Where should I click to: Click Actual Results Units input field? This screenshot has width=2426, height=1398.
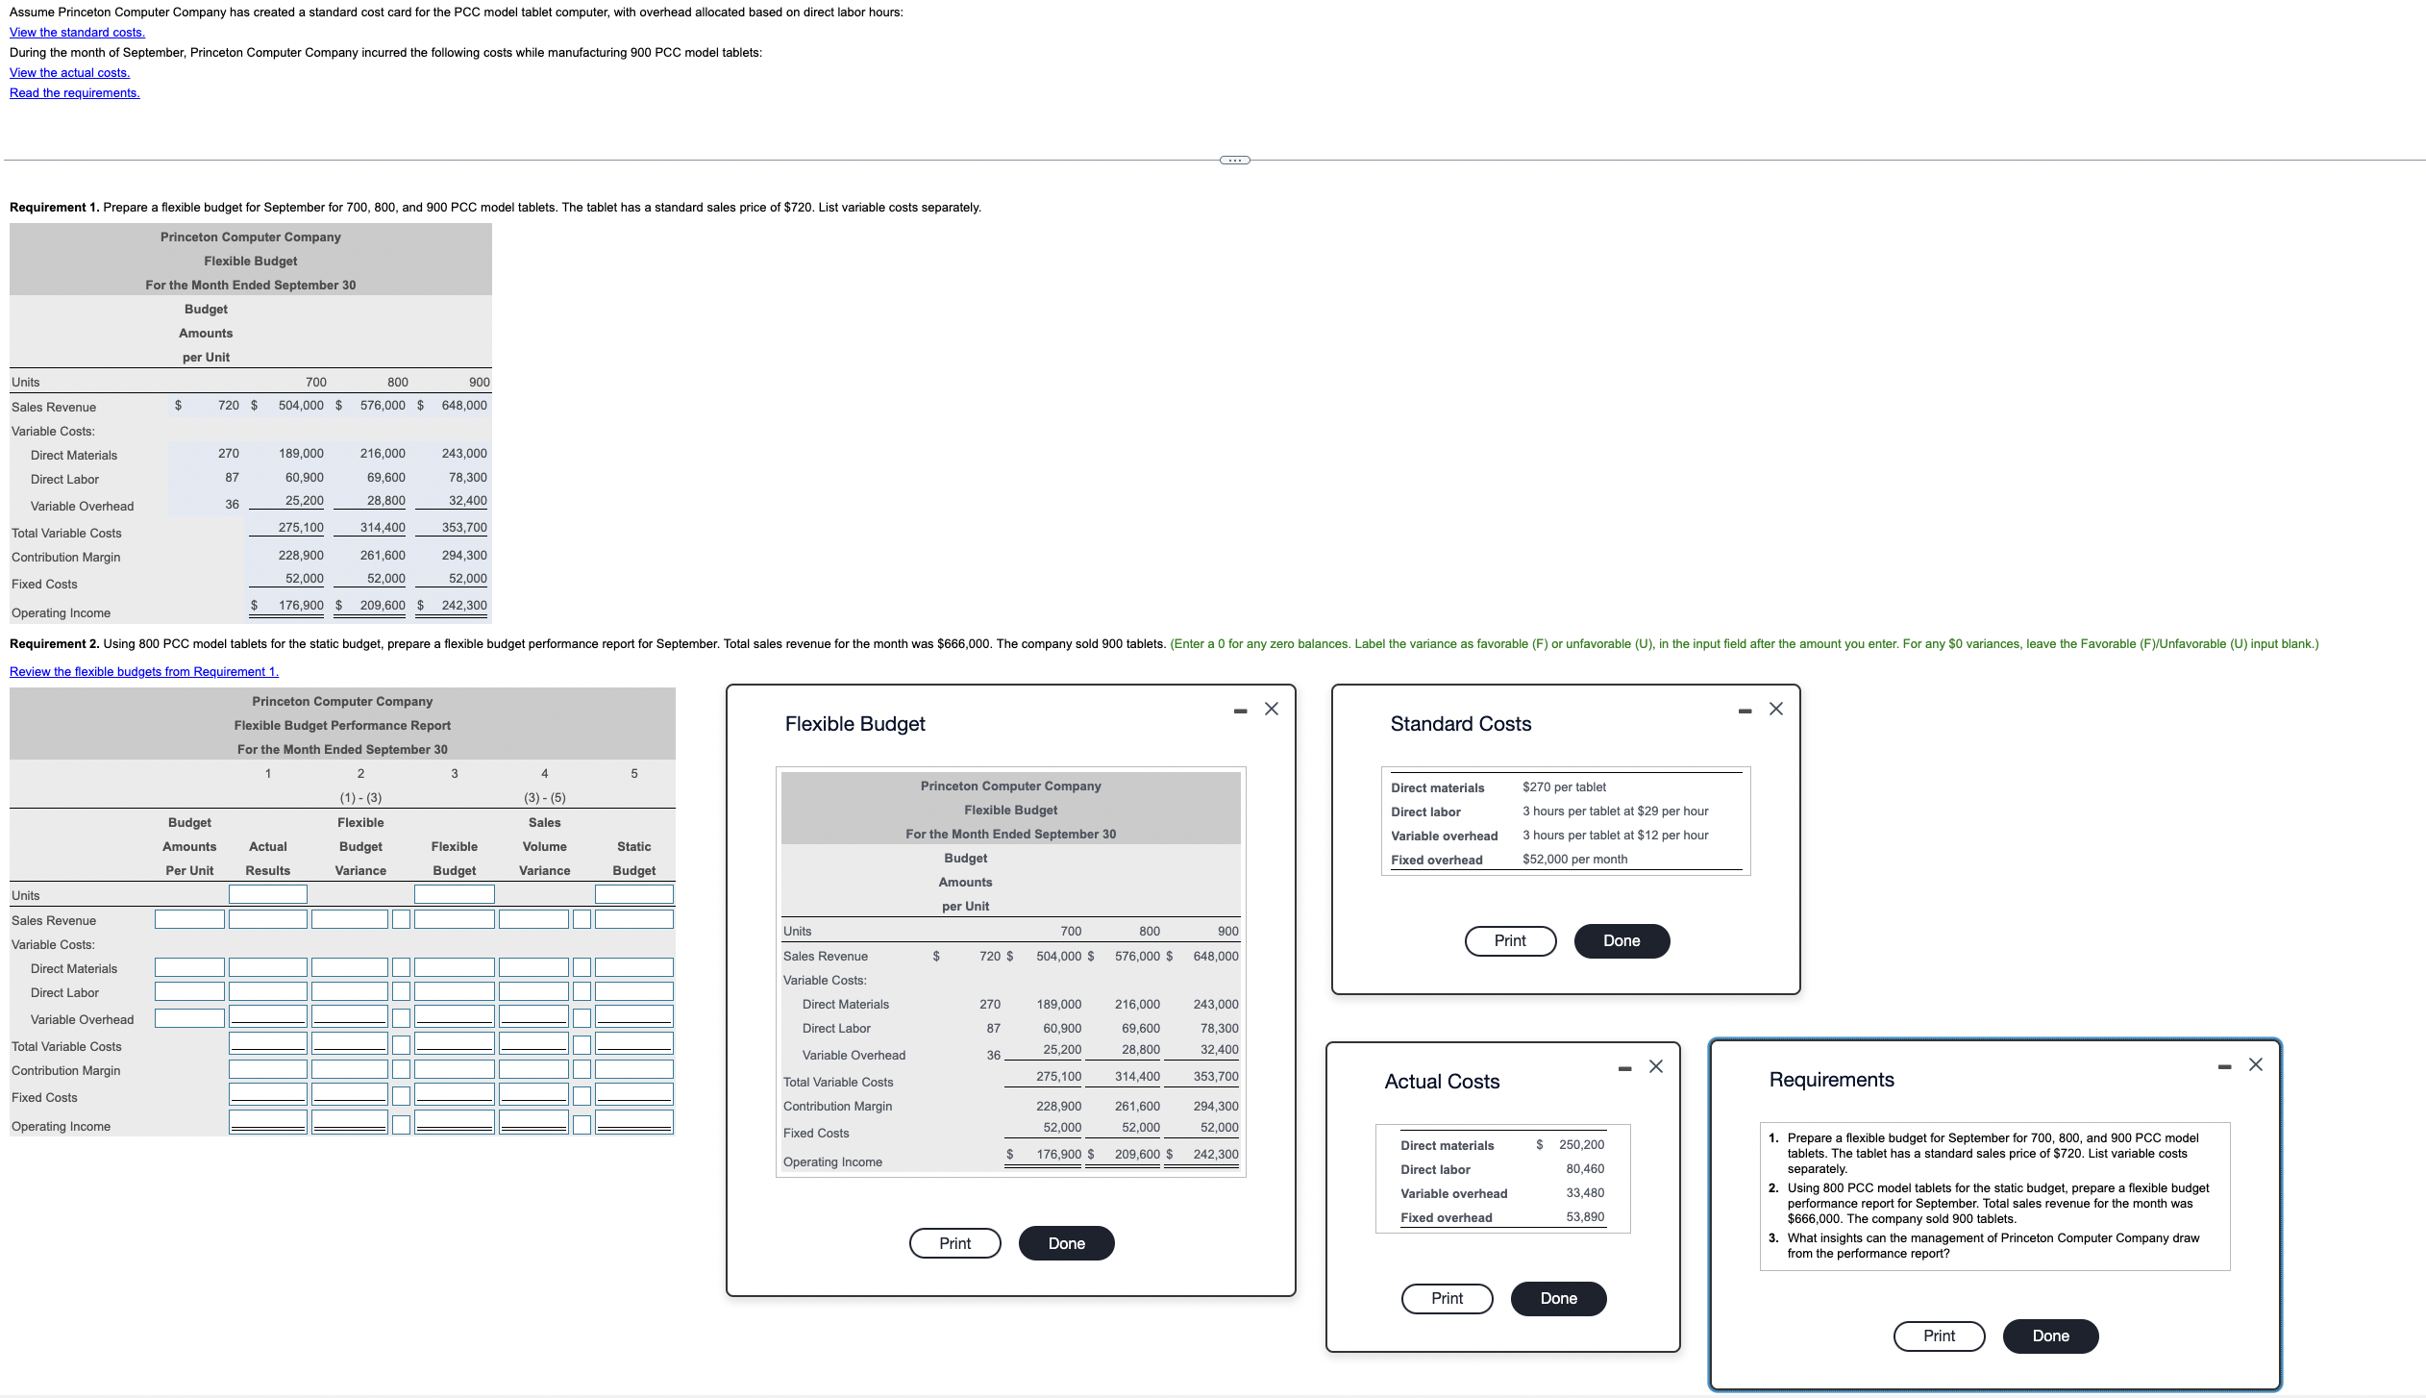tap(267, 894)
